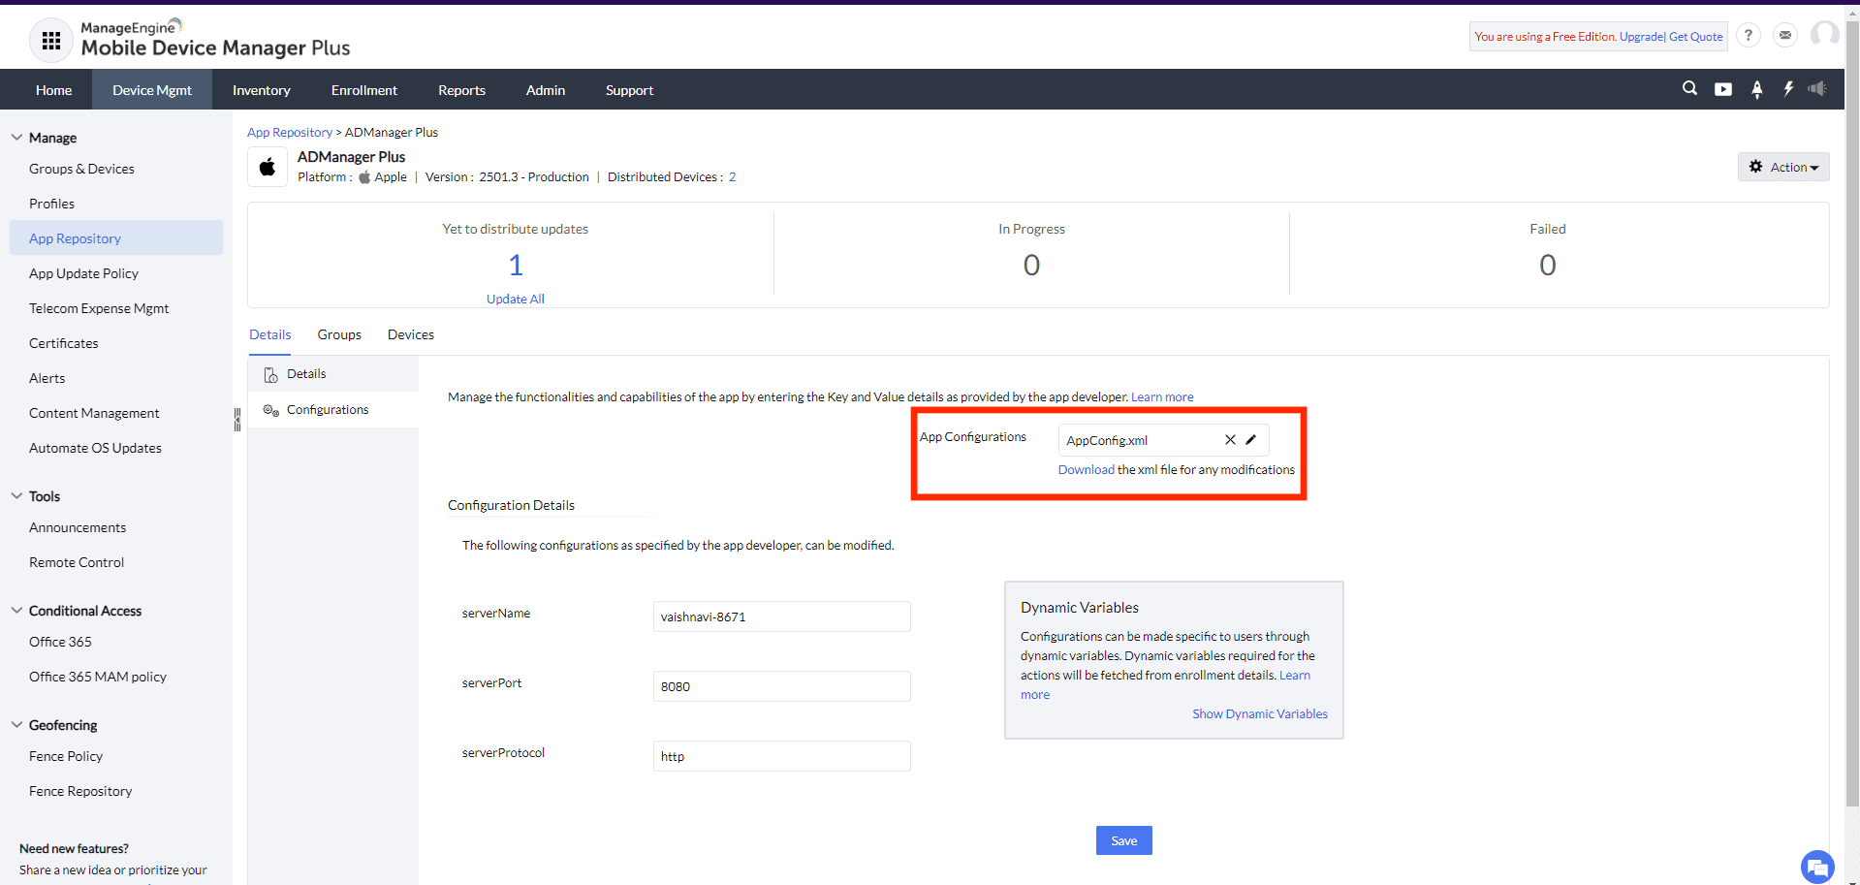This screenshot has height=885, width=1860.
Task: Click inside the serverName input field
Action: [x=781, y=616]
